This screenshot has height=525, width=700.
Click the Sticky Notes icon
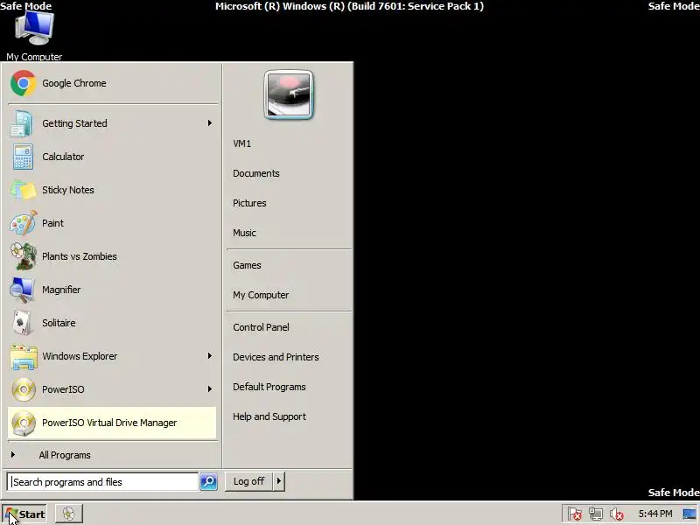point(23,190)
